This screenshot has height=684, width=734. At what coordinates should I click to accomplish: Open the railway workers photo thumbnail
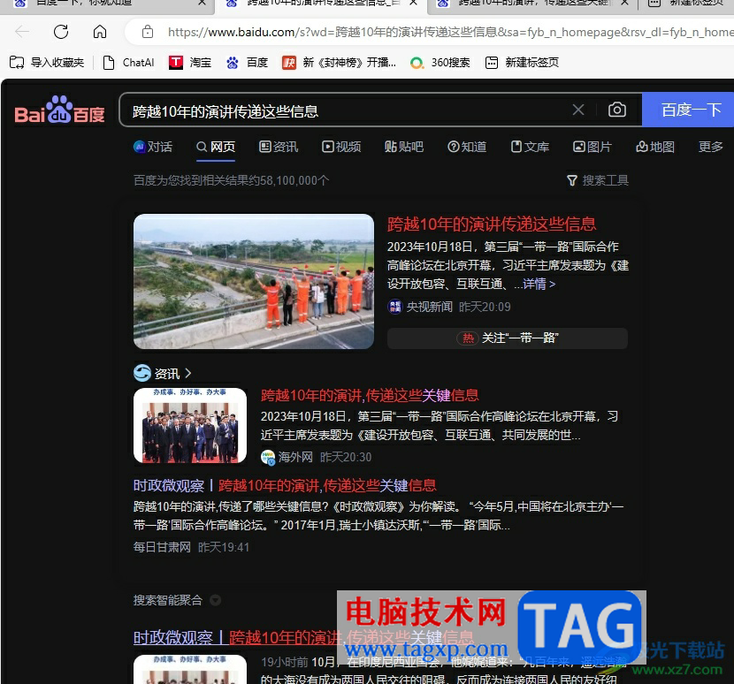coord(254,281)
